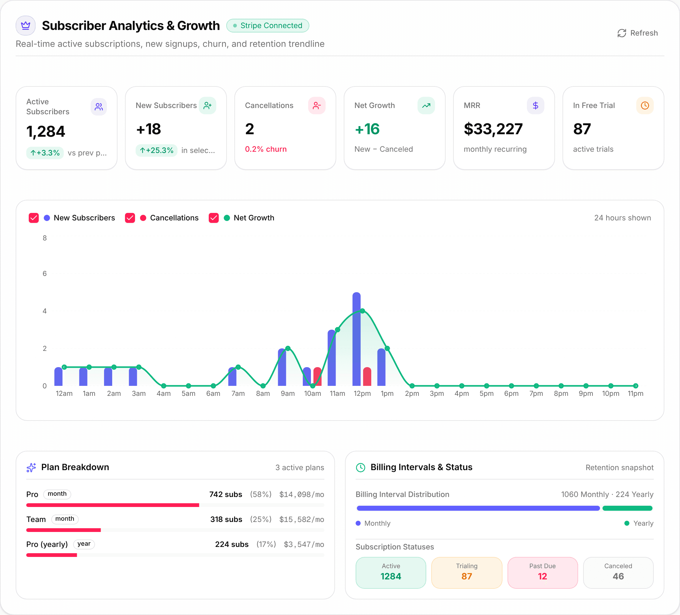Click the New Subscribers user-plus icon

207,106
